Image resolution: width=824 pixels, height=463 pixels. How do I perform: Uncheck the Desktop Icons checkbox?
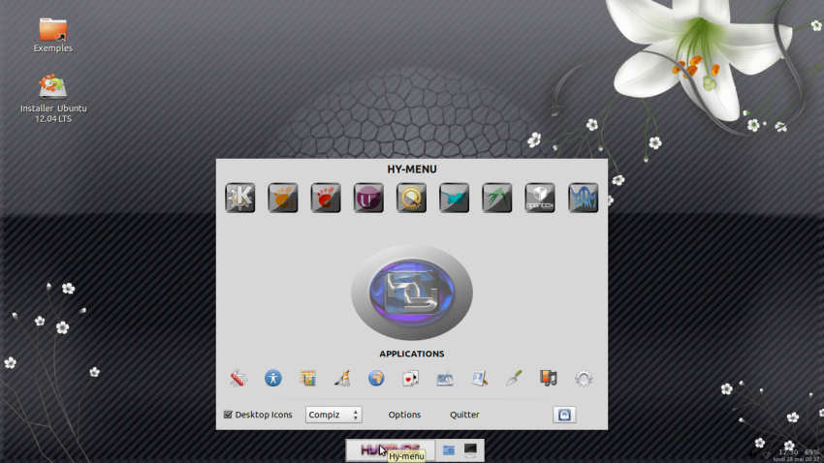coord(228,415)
